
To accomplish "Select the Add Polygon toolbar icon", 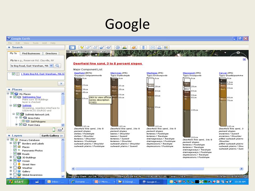I will click(89, 47).
